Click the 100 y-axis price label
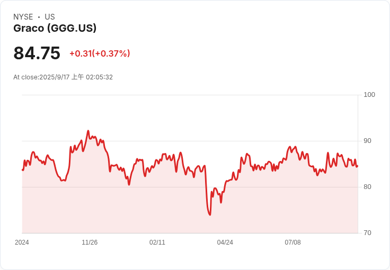This screenshot has width=390, height=270. pos(369,95)
